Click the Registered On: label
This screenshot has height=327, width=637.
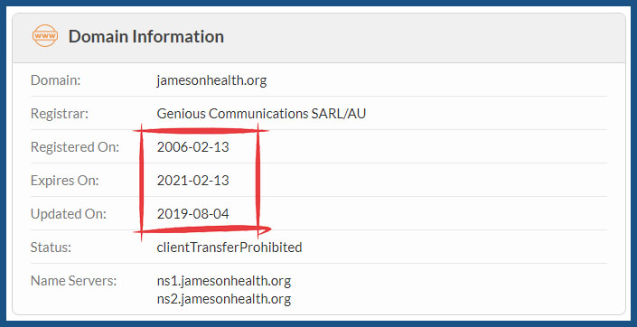[x=75, y=146]
